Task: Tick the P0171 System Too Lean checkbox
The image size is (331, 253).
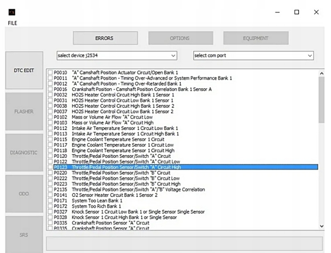Action: click(50, 201)
